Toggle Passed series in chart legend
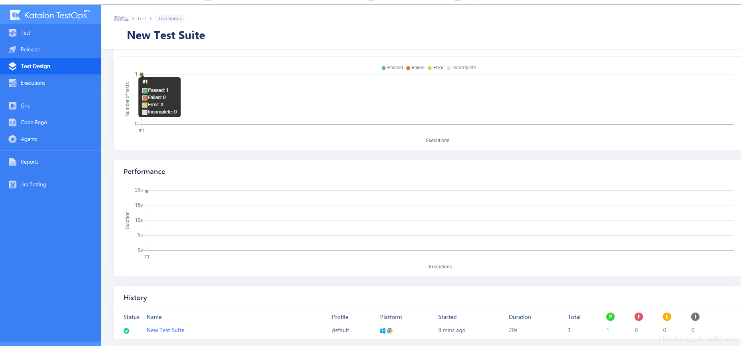The image size is (741, 346). [392, 68]
